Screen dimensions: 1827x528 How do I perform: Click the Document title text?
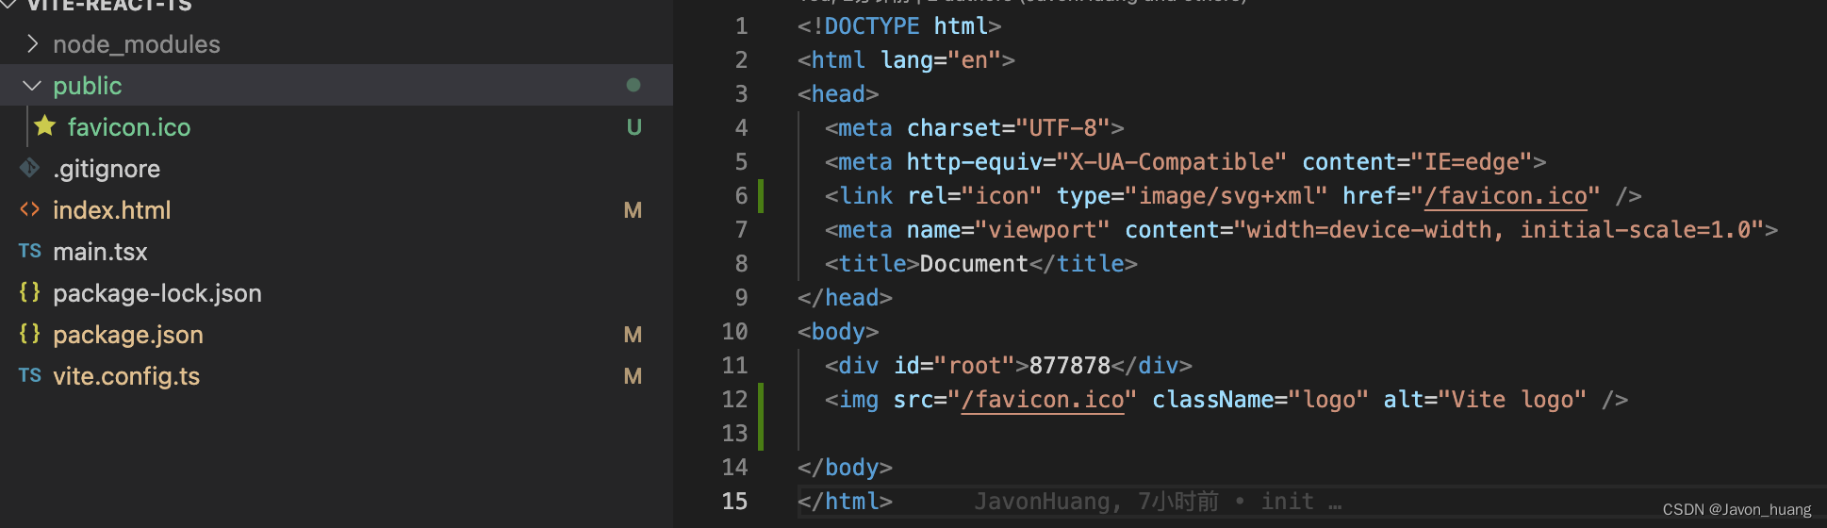click(x=974, y=264)
